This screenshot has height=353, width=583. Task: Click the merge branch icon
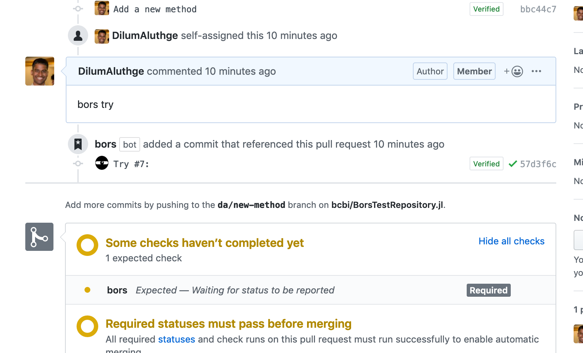point(39,237)
